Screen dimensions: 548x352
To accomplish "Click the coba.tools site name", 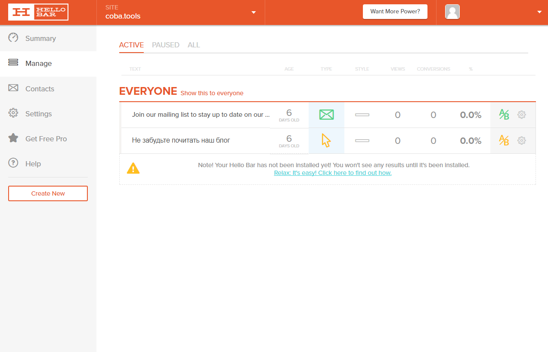I will [123, 16].
